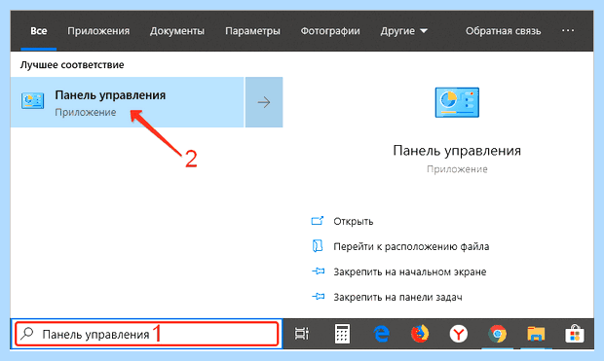Choose Перейти к расположению файла
The height and width of the screenshot is (361, 604).
(x=411, y=246)
